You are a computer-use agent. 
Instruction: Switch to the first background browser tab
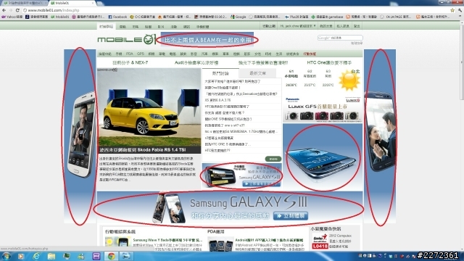pyautogui.click(x=24, y=3)
